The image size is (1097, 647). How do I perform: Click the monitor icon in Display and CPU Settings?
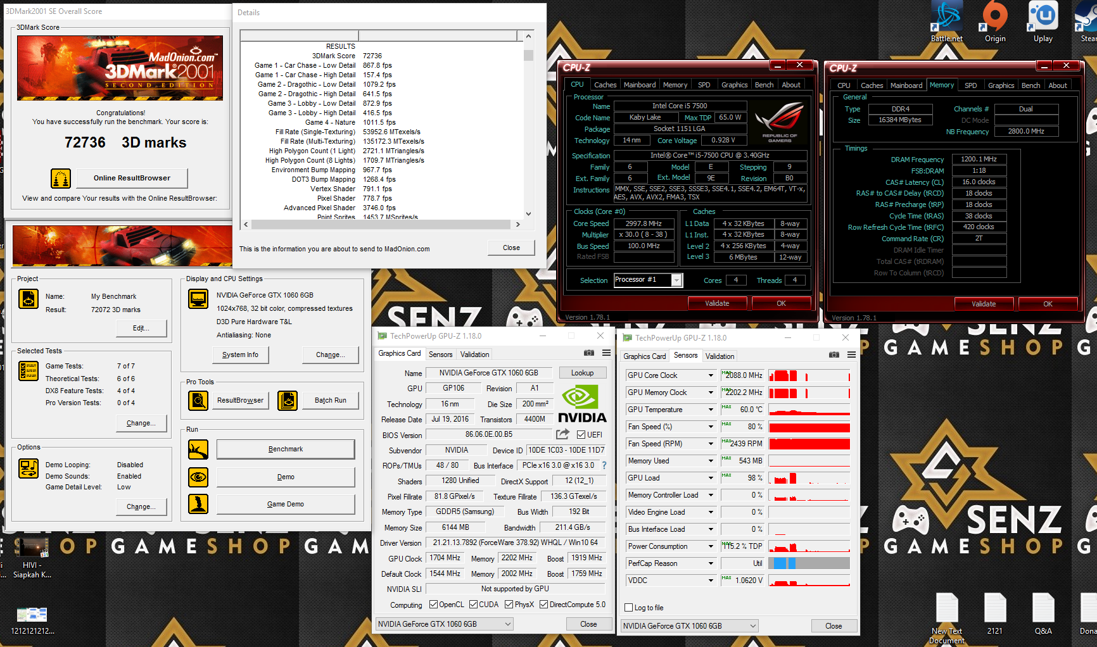point(198,298)
